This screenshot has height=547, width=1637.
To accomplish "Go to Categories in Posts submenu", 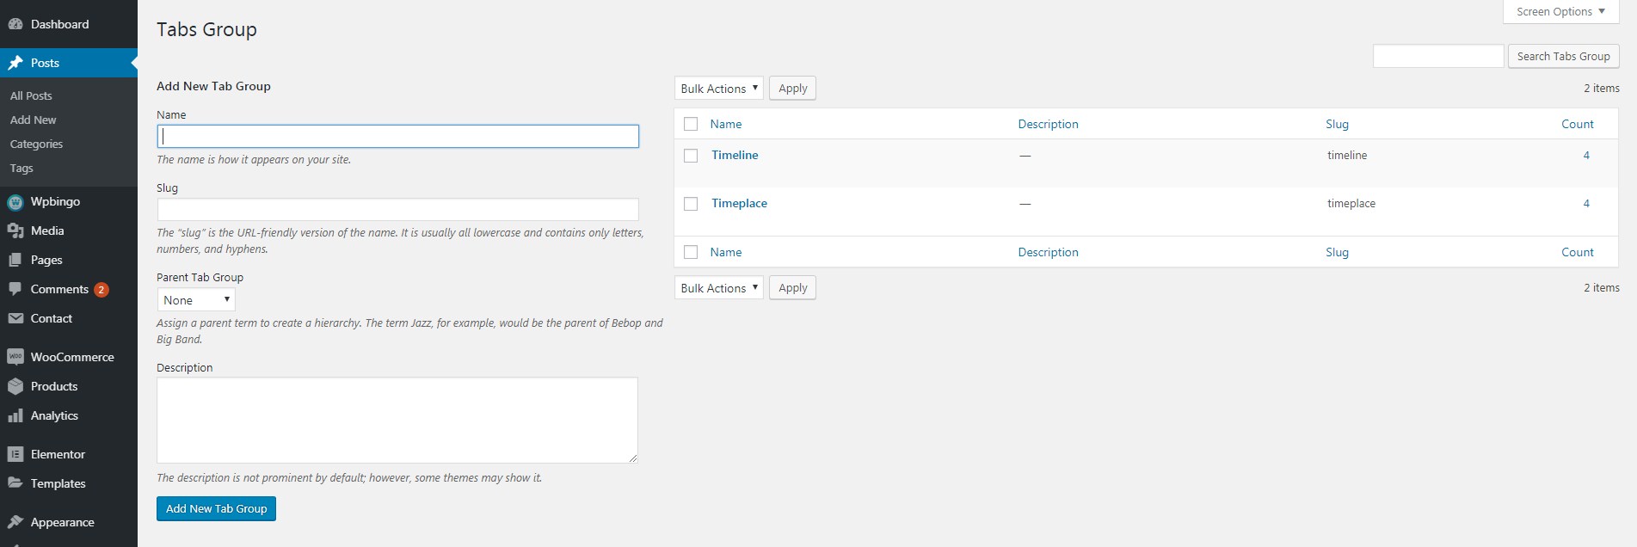I will point(36,144).
